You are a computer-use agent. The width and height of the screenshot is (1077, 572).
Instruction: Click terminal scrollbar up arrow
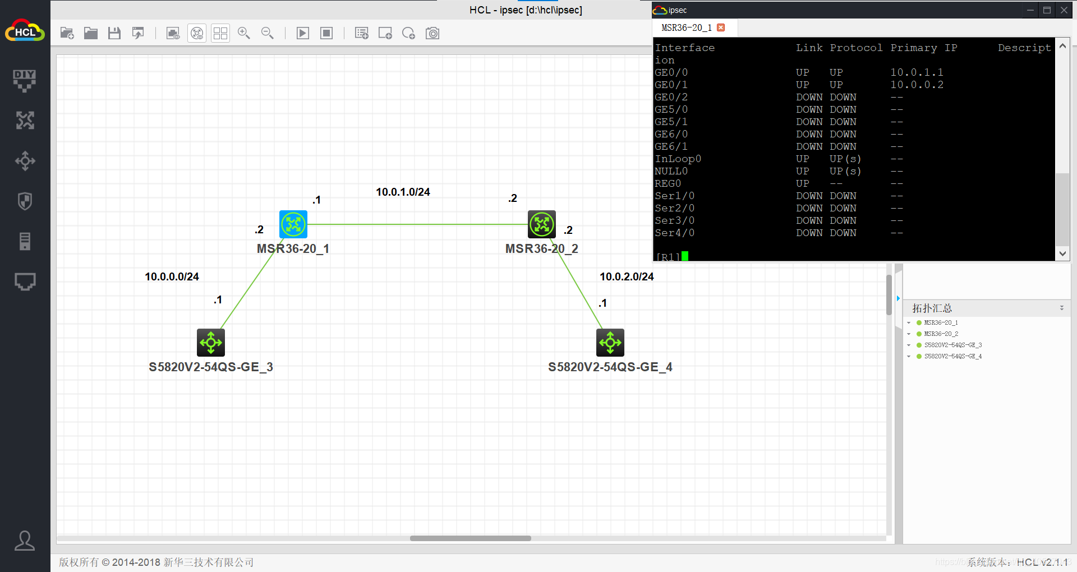pos(1062,46)
